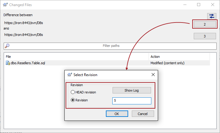
Task: Click the TortoiseSVN icon in Changed Files title
Action: 5,5
